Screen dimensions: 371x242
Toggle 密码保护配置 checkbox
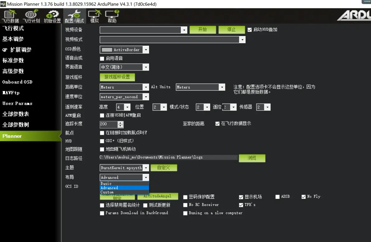(x=185, y=197)
